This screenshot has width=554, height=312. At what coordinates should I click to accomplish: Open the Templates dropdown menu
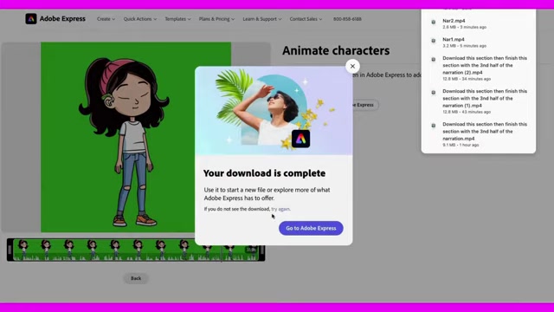(x=177, y=19)
